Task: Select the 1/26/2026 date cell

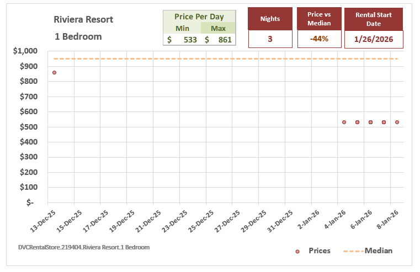Action: (x=374, y=39)
